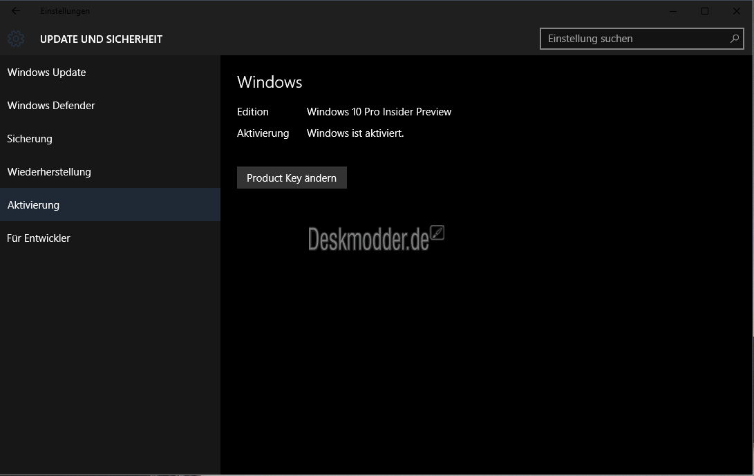
Task: Select Windows Defender in sidebar
Action: click(110, 105)
